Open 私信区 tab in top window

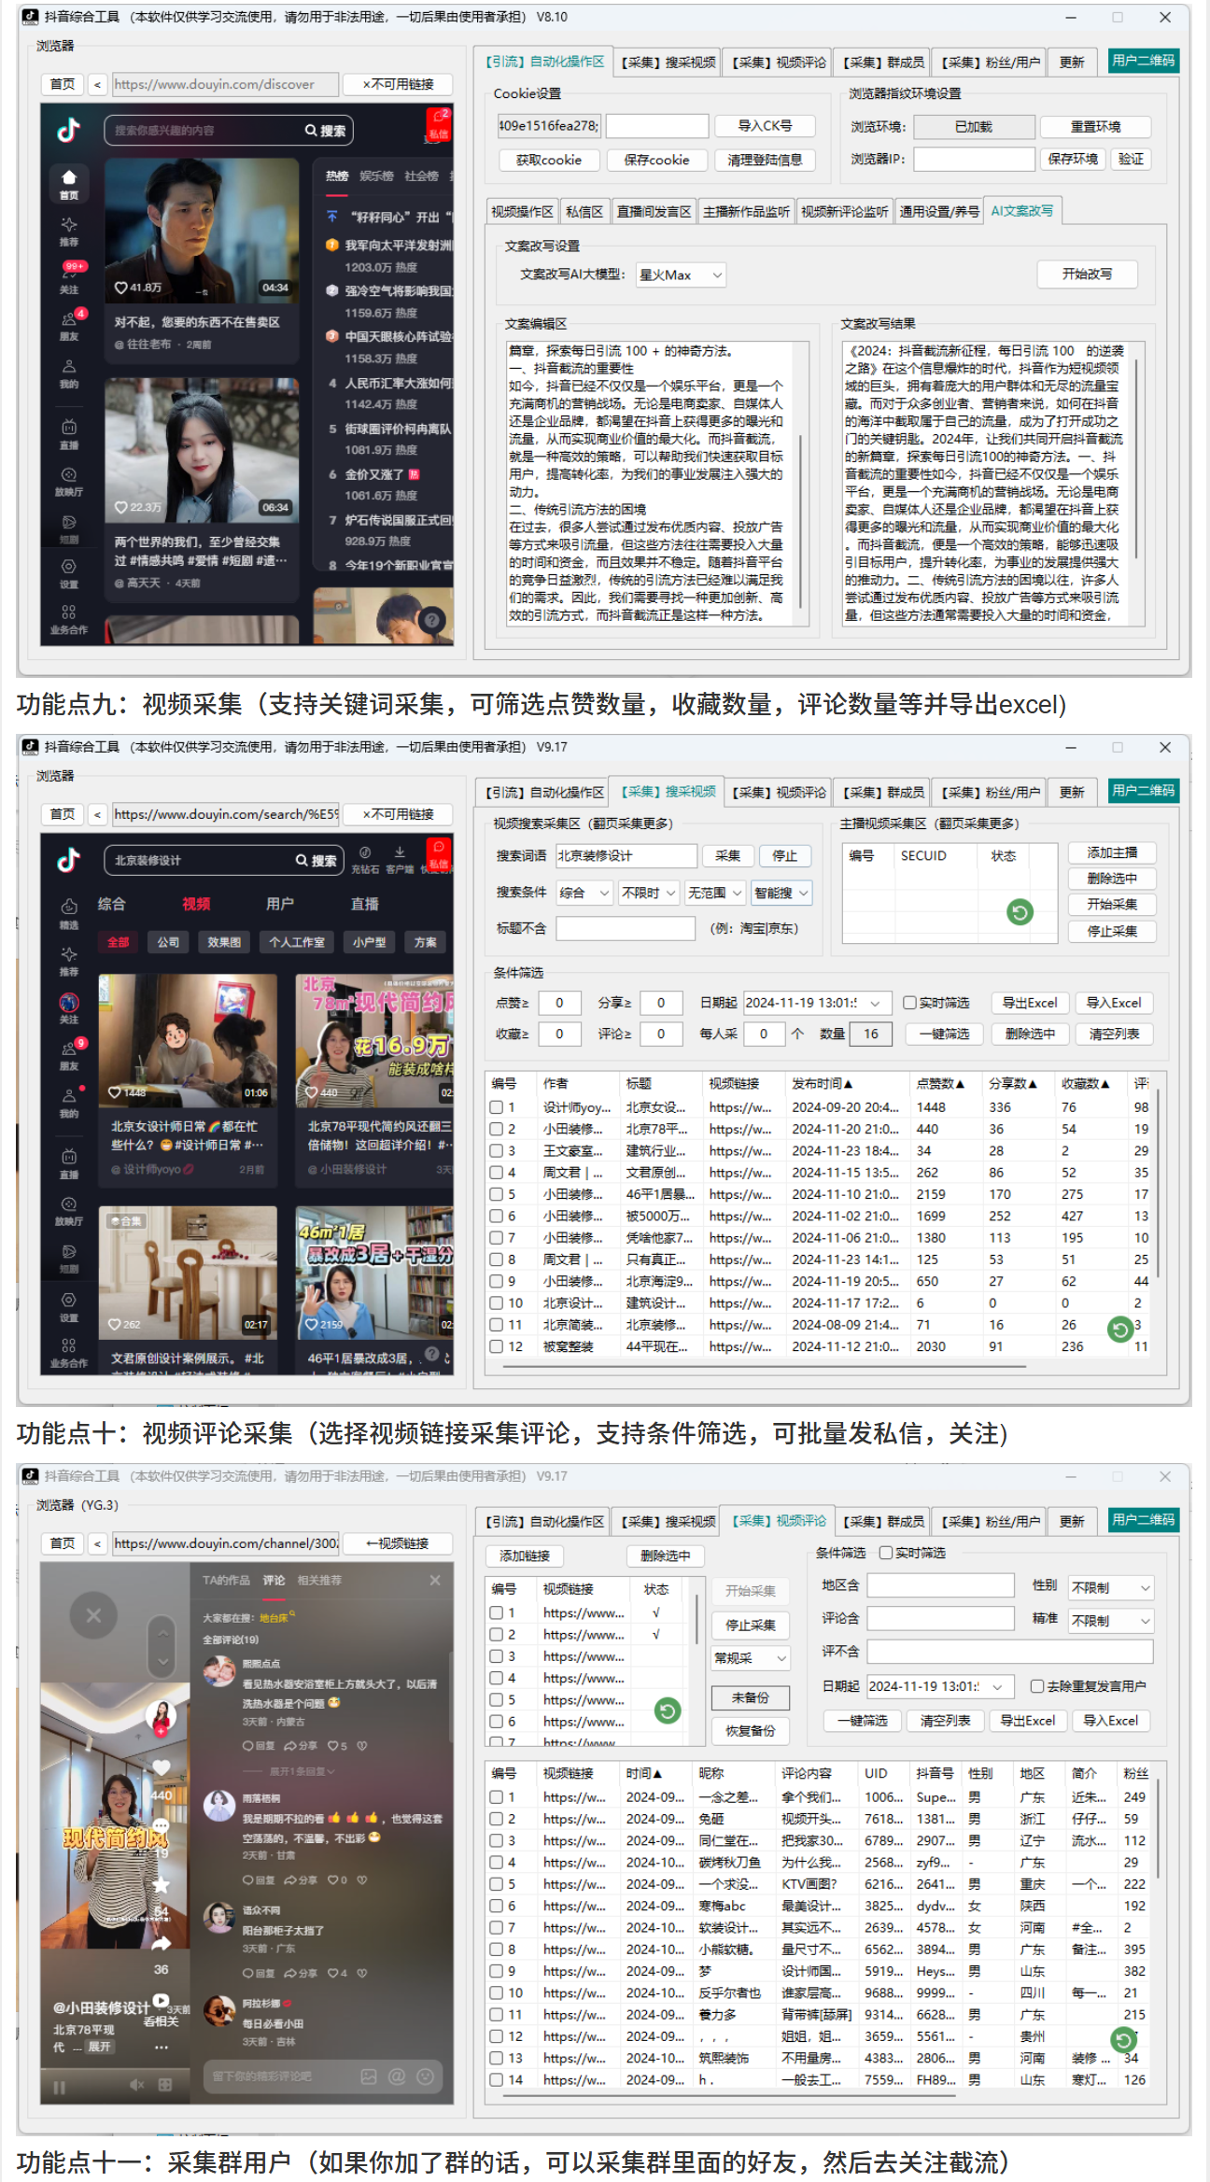(x=584, y=212)
